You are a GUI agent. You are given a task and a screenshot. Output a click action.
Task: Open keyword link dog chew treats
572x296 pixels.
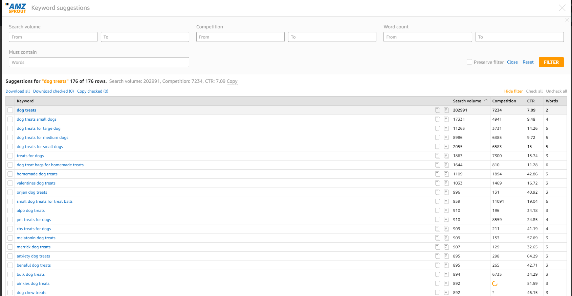[x=31, y=293]
